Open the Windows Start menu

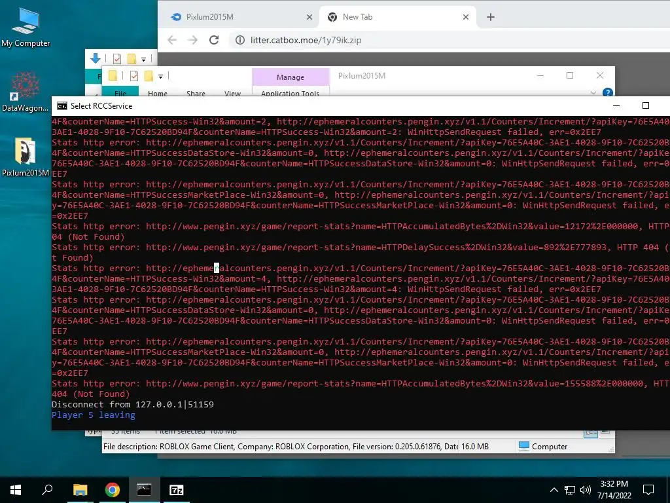[16, 490]
